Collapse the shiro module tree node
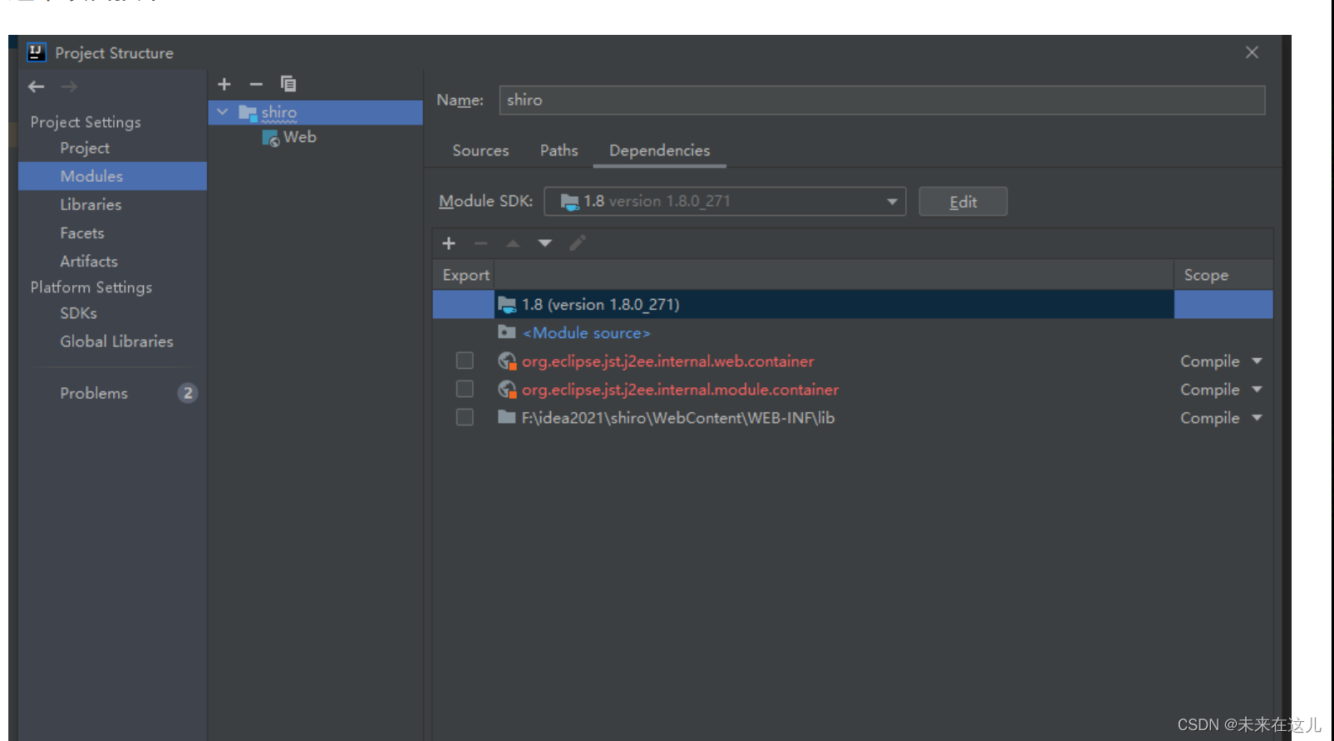 click(222, 111)
